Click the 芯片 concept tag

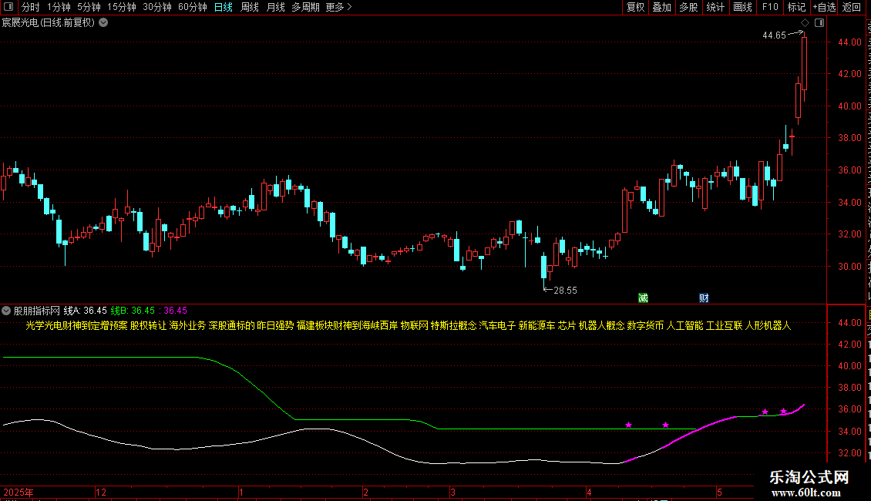tap(567, 325)
